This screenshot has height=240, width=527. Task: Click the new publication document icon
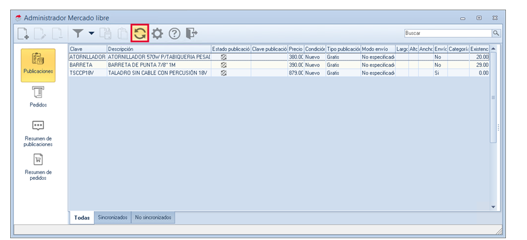pyautogui.click(x=23, y=34)
